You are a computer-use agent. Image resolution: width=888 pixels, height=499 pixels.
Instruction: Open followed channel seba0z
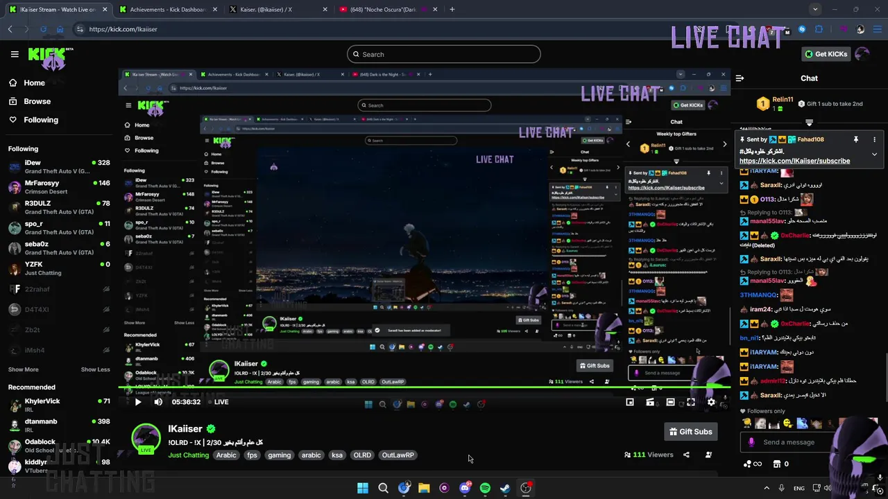[59, 248]
